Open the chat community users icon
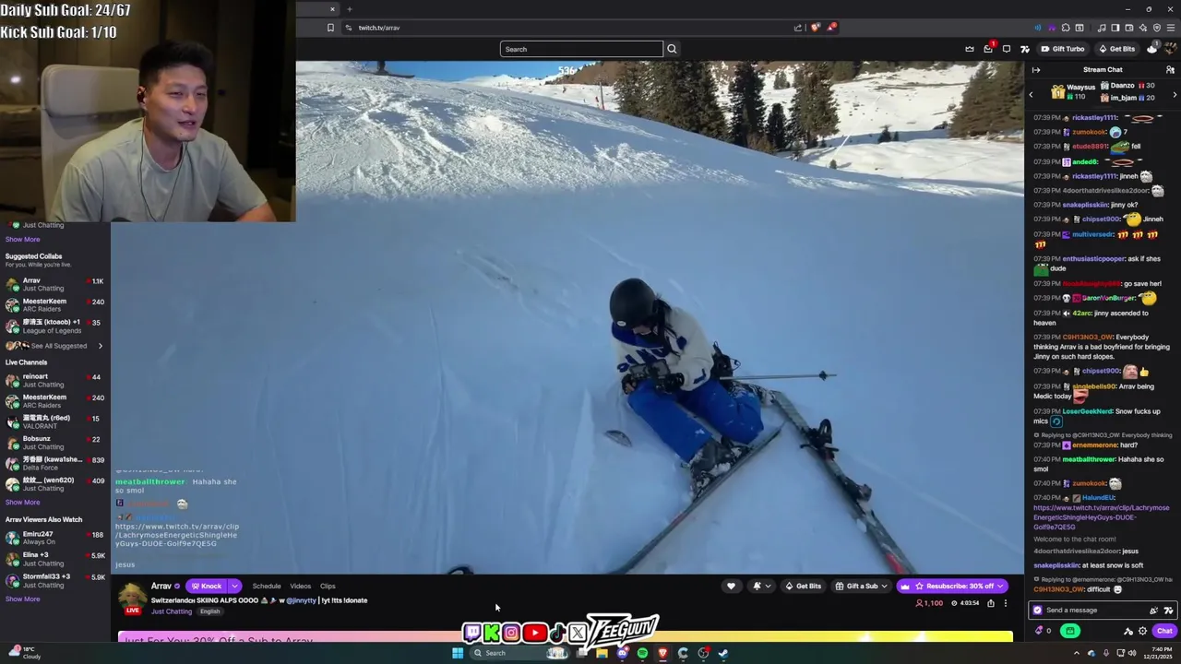Screen dimensions: 1181x664 click(x=1170, y=70)
